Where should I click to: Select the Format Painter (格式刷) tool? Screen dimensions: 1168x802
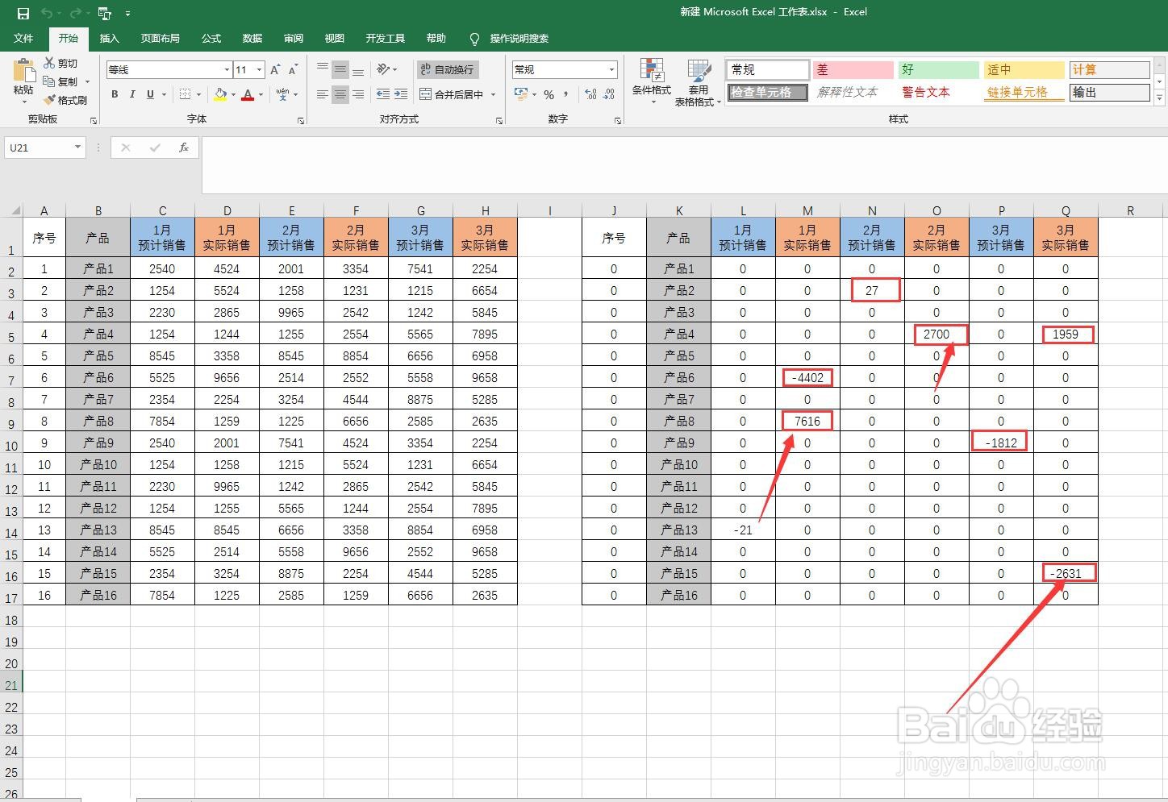[65, 100]
